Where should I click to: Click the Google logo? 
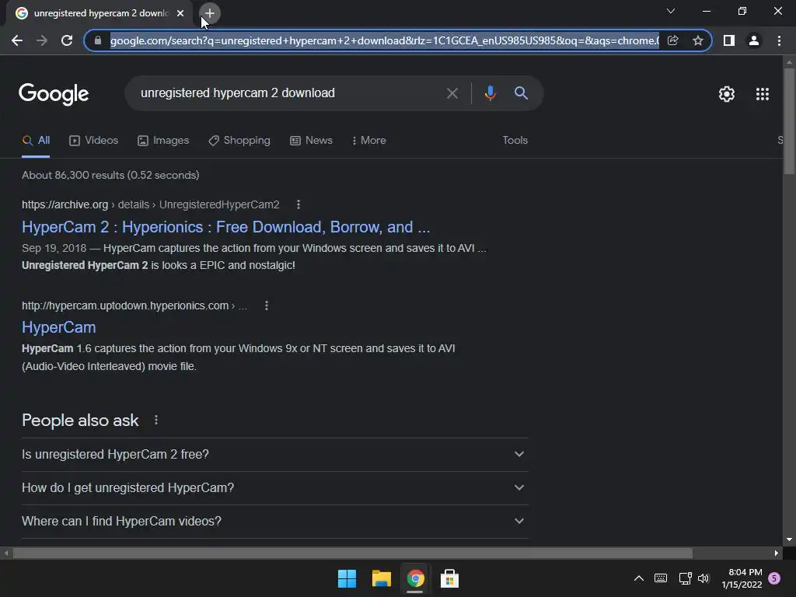point(54,94)
